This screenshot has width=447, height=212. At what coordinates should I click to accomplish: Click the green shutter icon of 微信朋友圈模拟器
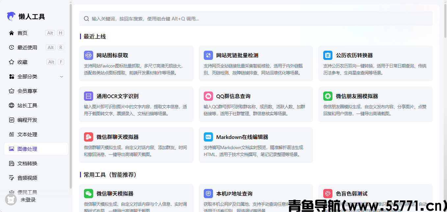(328, 96)
